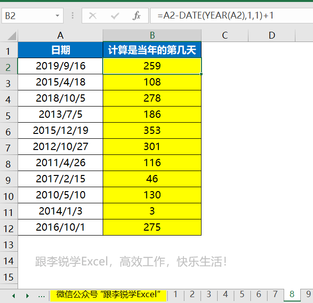
Task: Select cell with value 3 in column B
Action: click(x=152, y=211)
